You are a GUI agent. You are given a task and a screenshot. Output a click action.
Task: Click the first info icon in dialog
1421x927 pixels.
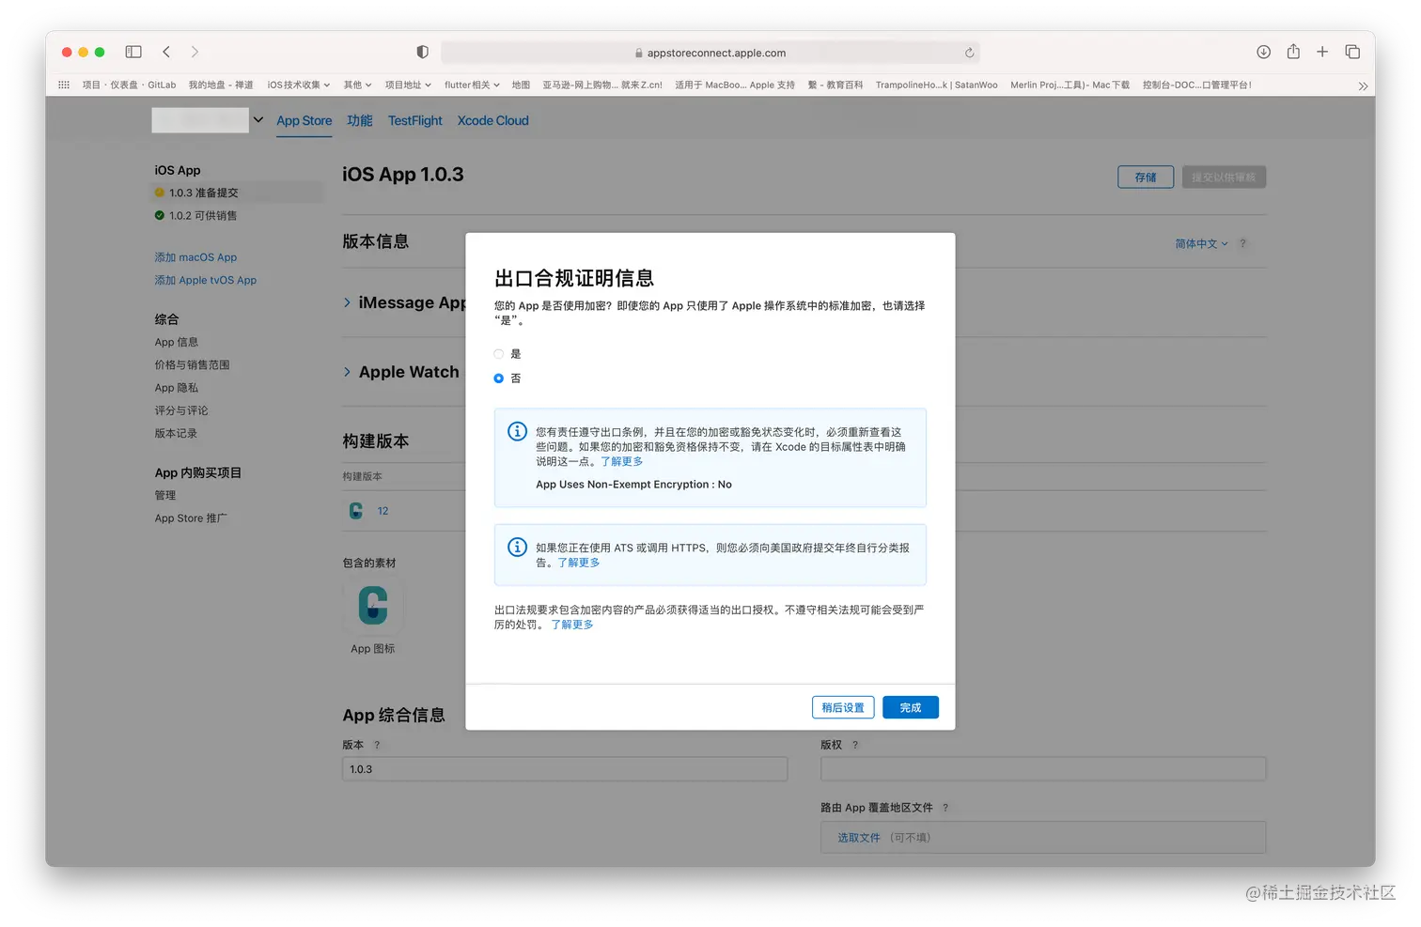pos(517,431)
